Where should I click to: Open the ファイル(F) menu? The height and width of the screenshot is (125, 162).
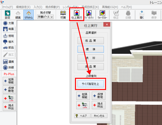click(x=7, y=7)
